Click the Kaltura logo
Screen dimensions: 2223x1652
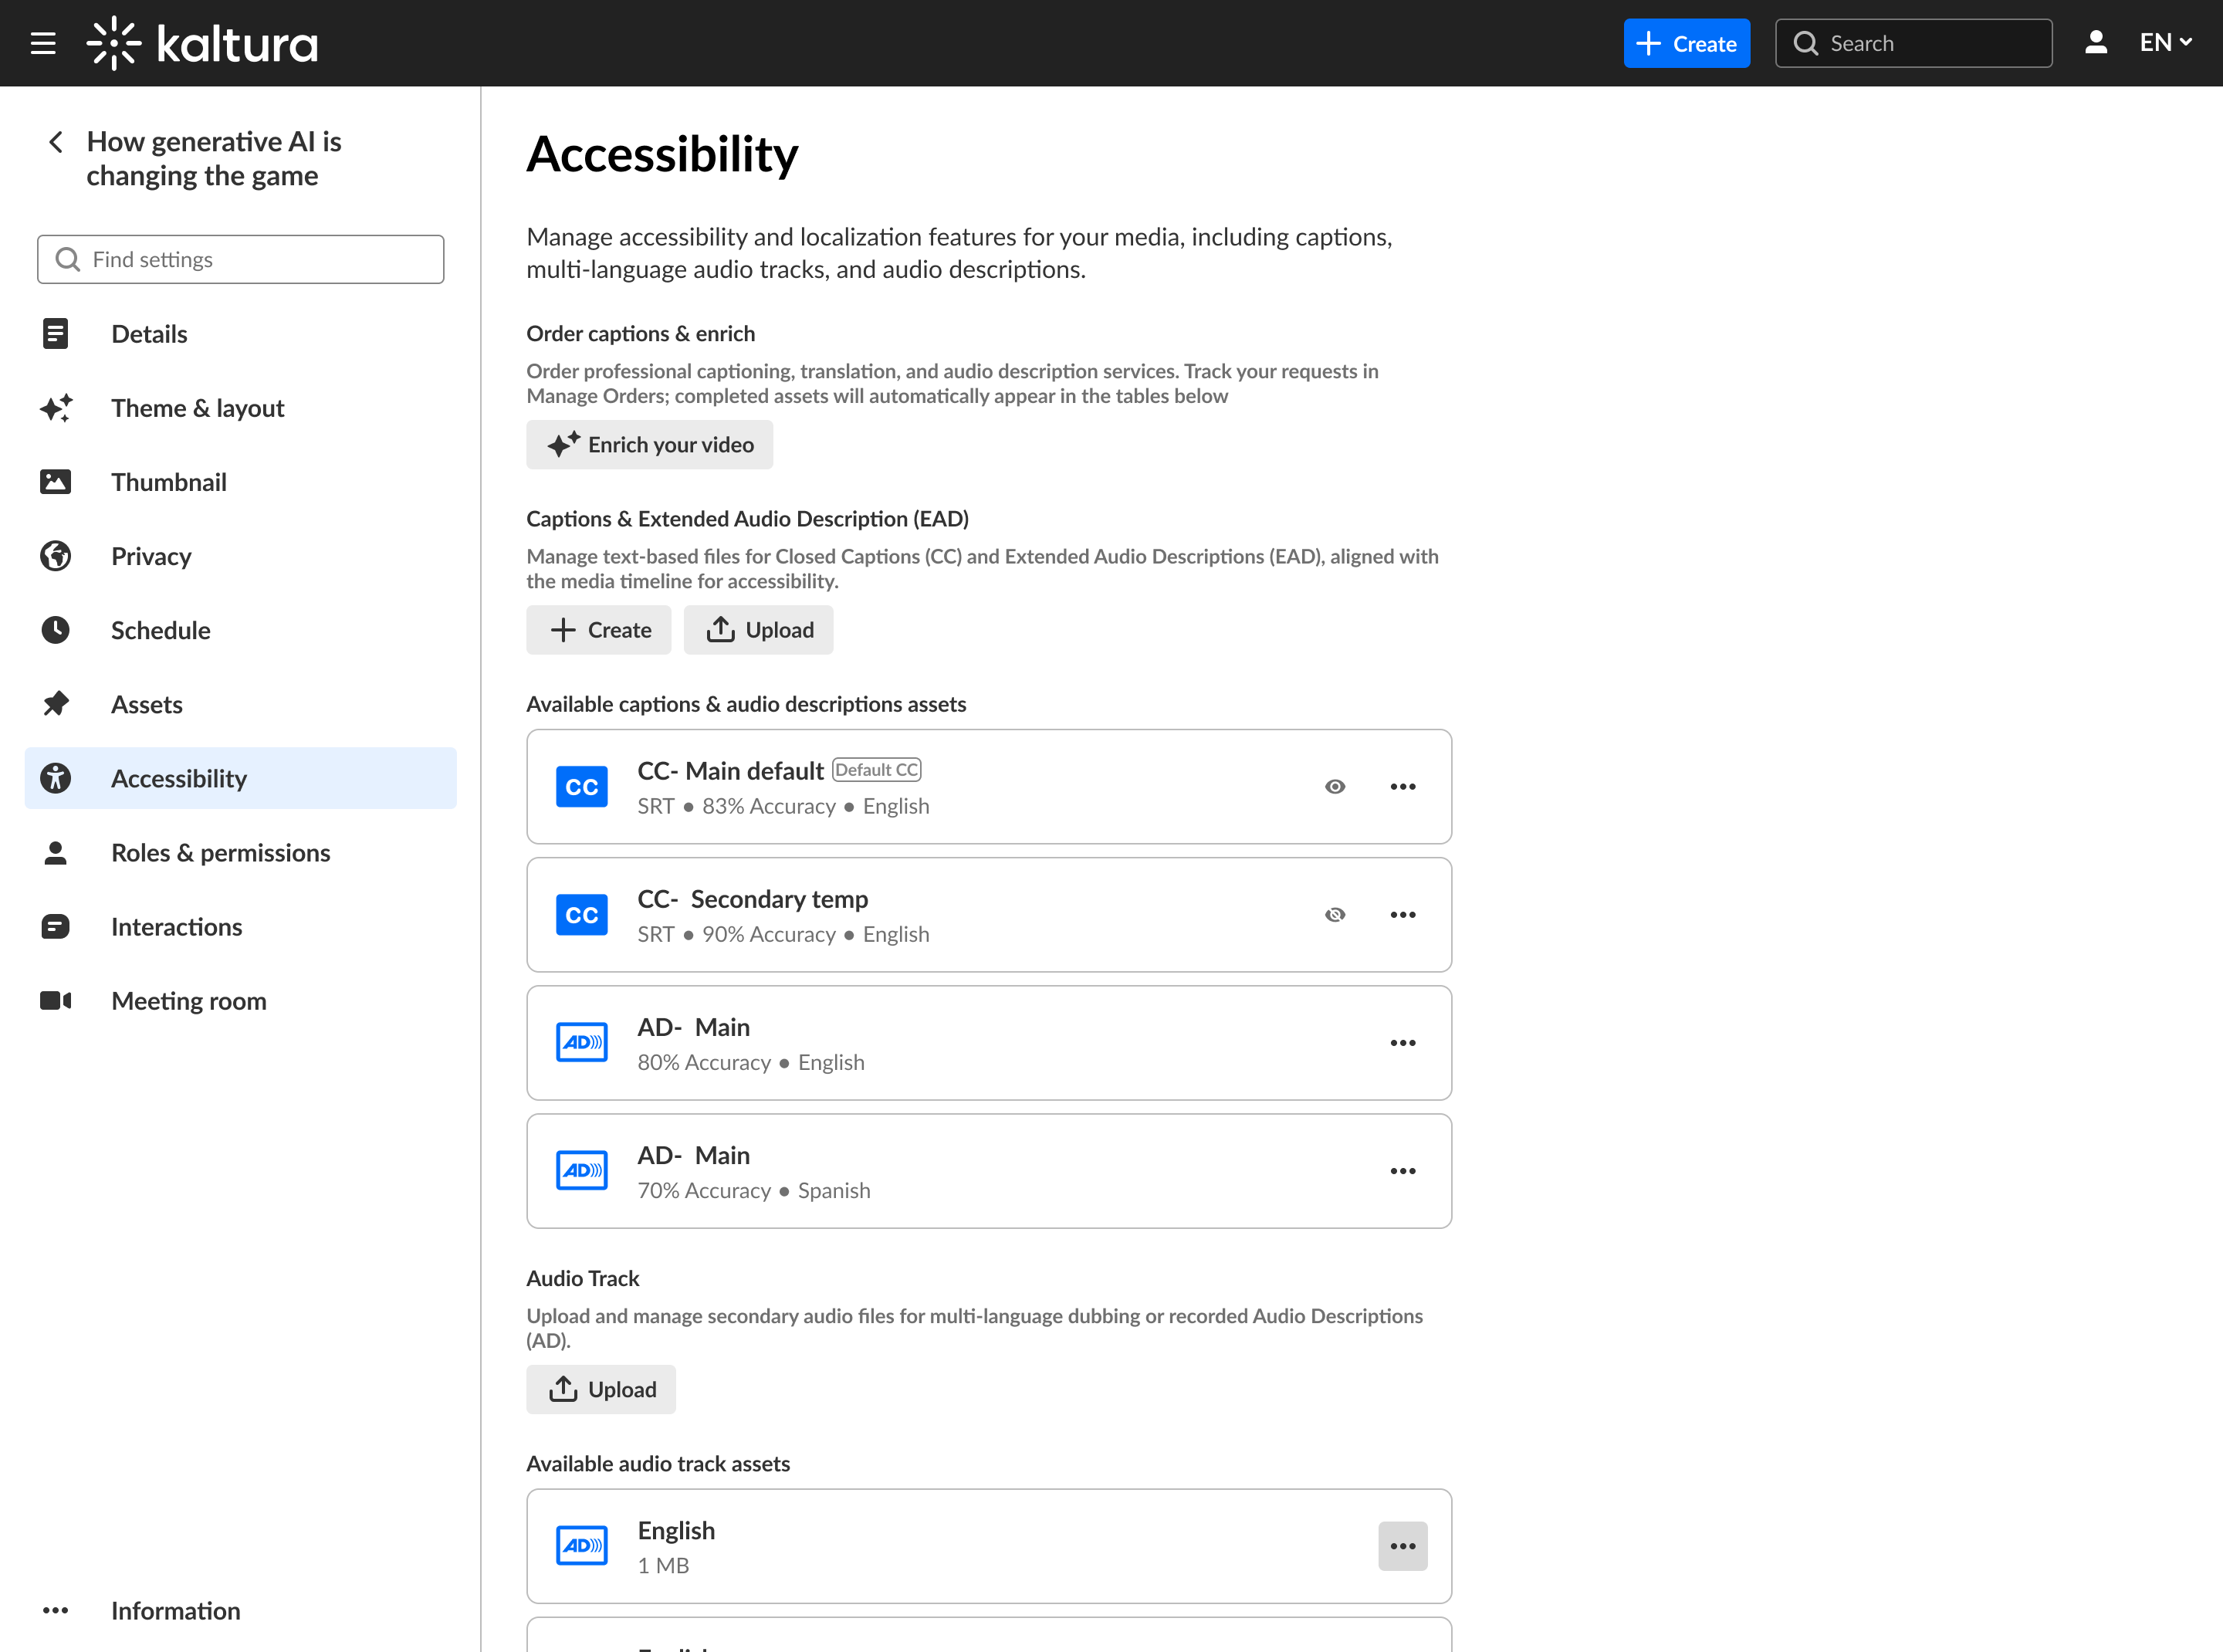point(203,43)
